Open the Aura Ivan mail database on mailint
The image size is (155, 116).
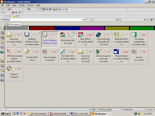tap(14, 39)
